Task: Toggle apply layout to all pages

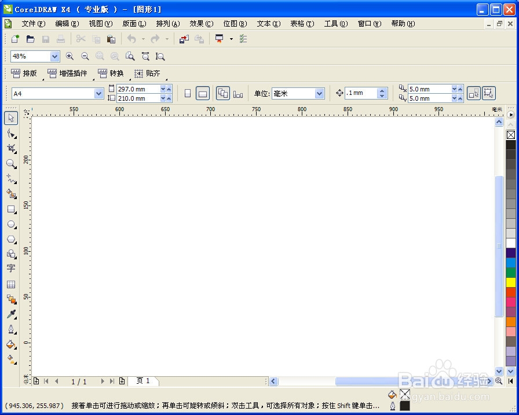Action: pos(223,94)
